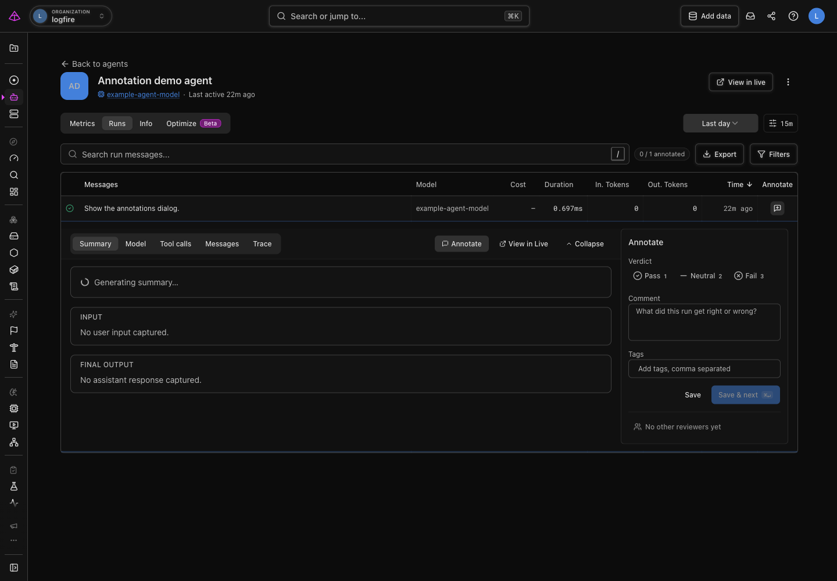Viewport: 837px width, 581px height.
Task: Open the Messages detail tab
Action: point(222,244)
